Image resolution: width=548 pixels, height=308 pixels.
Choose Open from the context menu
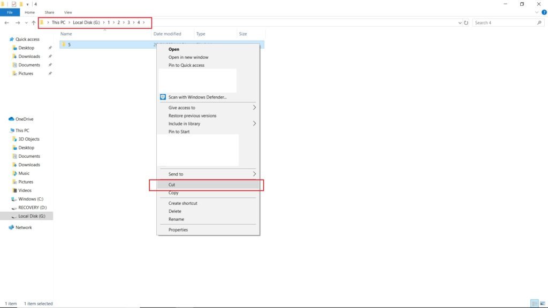(x=174, y=49)
